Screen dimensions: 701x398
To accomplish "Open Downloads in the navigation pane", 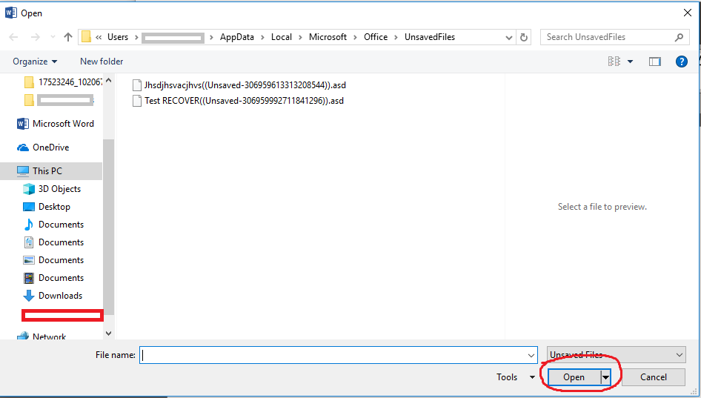I will 53,296.
